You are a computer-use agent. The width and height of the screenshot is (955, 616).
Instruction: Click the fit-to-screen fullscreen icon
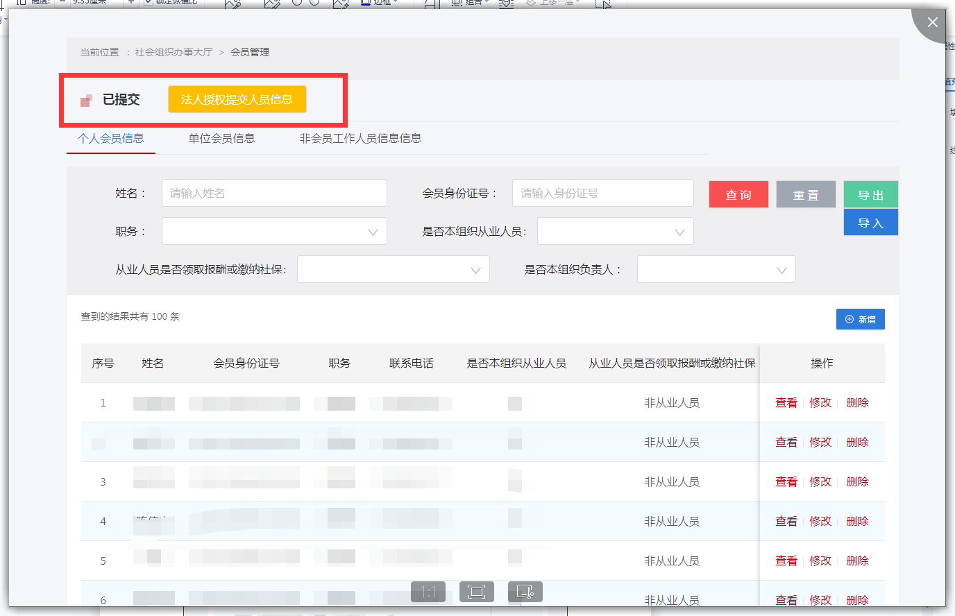pos(476,592)
